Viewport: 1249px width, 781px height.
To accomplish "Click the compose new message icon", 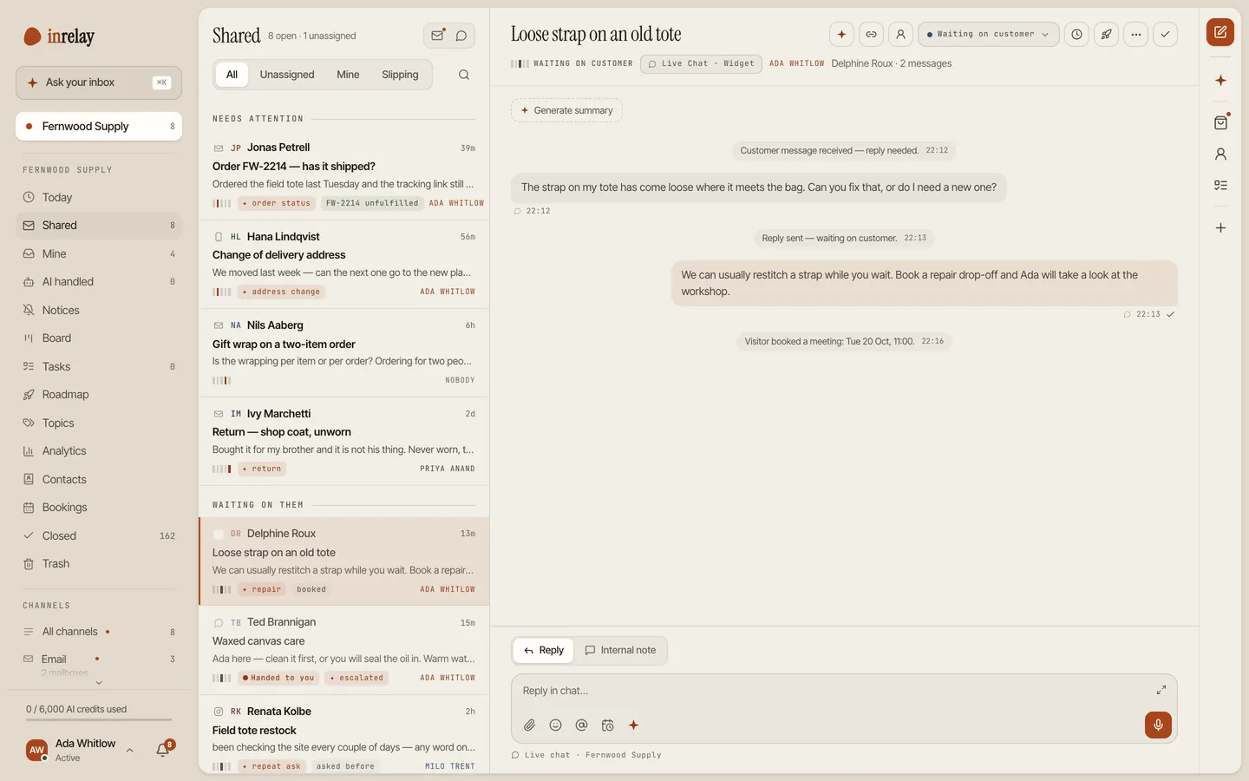I will 1220,32.
